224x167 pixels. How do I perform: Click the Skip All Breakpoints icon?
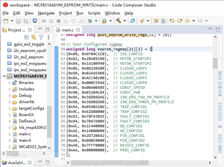pyautogui.click(x=132, y=21)
